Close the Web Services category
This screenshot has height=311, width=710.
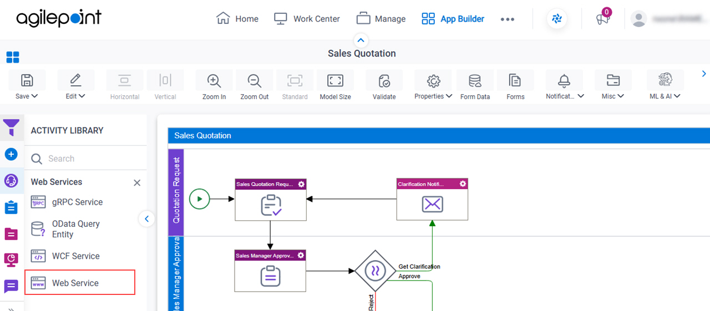click(x=137, y=183)
